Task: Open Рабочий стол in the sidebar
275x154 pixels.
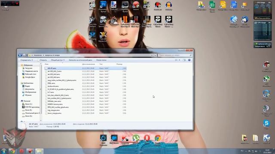Action: coord(31,74)
